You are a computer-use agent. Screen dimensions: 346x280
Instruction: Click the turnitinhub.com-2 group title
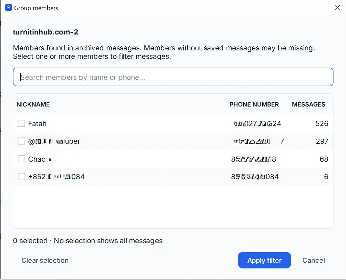pyautogui.click(x=45, y=32)
